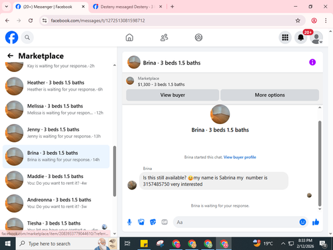Open Sticky Notes from the taskbar
Viewport: 333px width, 250px height.
[x=144, y=243]
